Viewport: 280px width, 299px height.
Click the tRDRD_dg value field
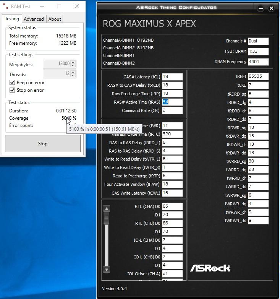[x=258, y=102]
